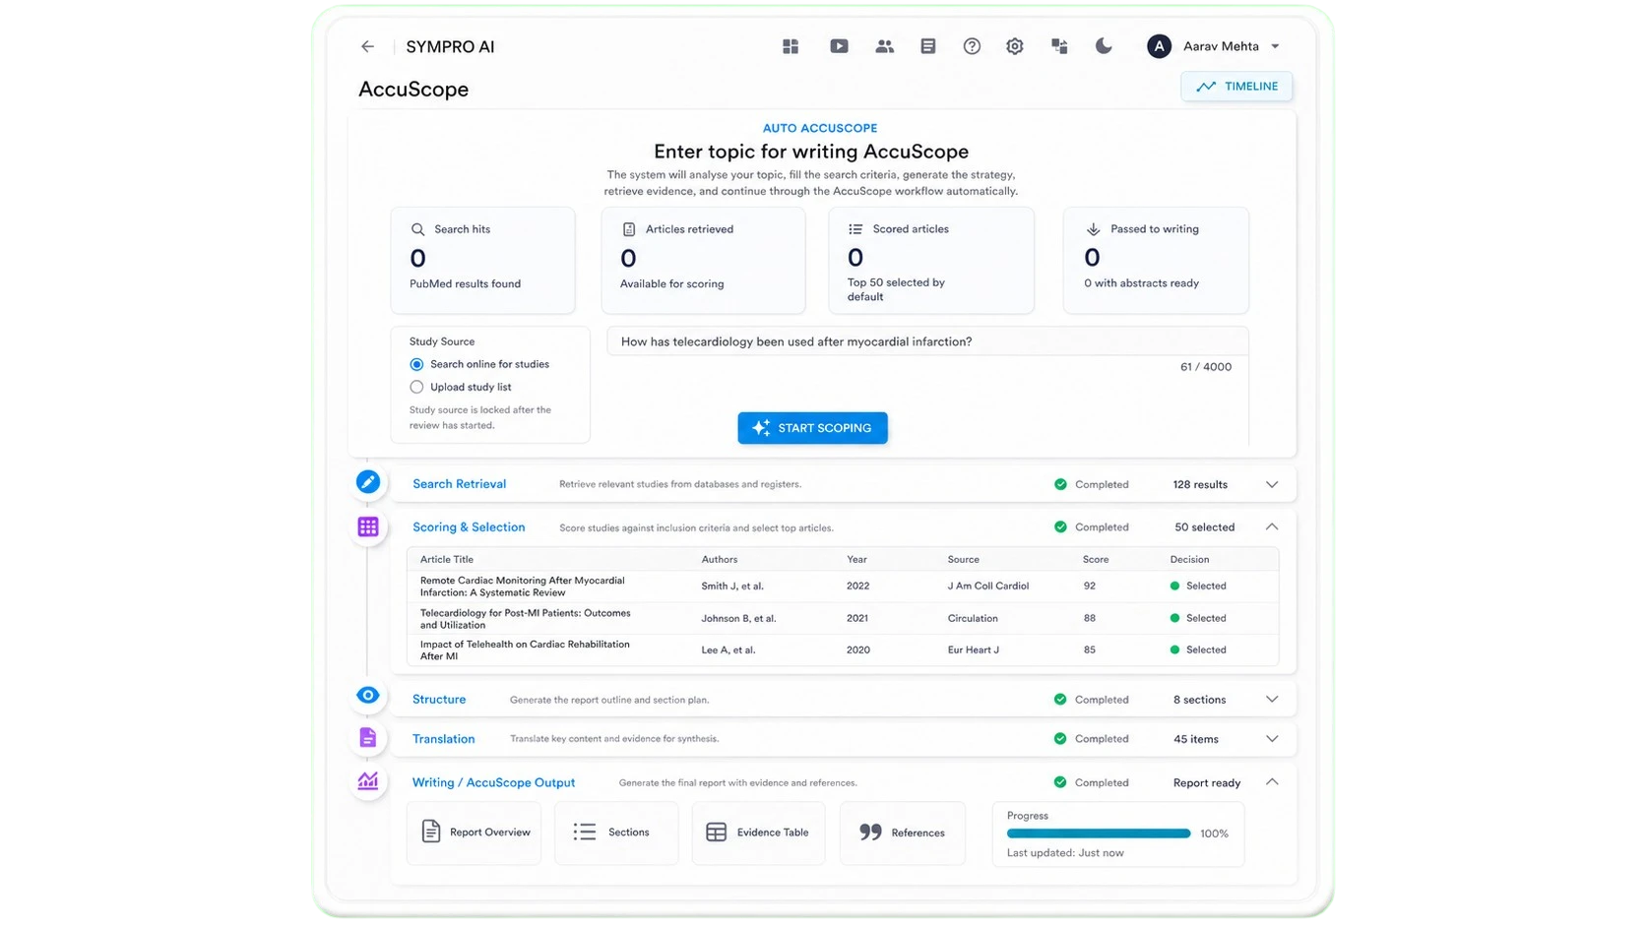Open the dashboard grid icon
The image size is (1646, 926).
[791, 46]
